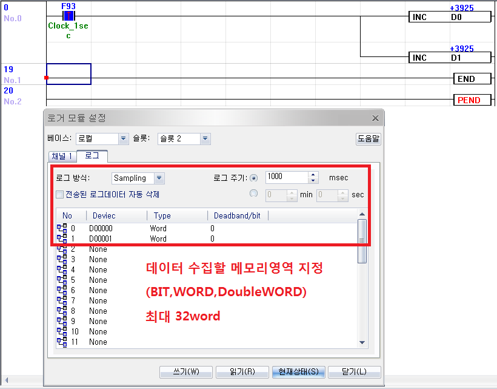
Task: Click the device icon for row 11
Action: 62,342
